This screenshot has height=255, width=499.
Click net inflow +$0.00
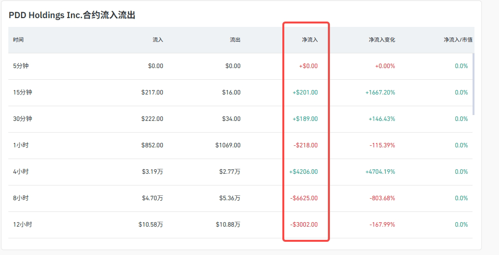click(x=308, y=66)
